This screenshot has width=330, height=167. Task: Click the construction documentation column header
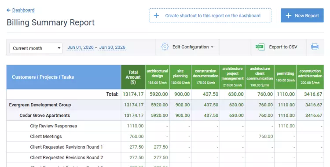(x=205, y=77)
